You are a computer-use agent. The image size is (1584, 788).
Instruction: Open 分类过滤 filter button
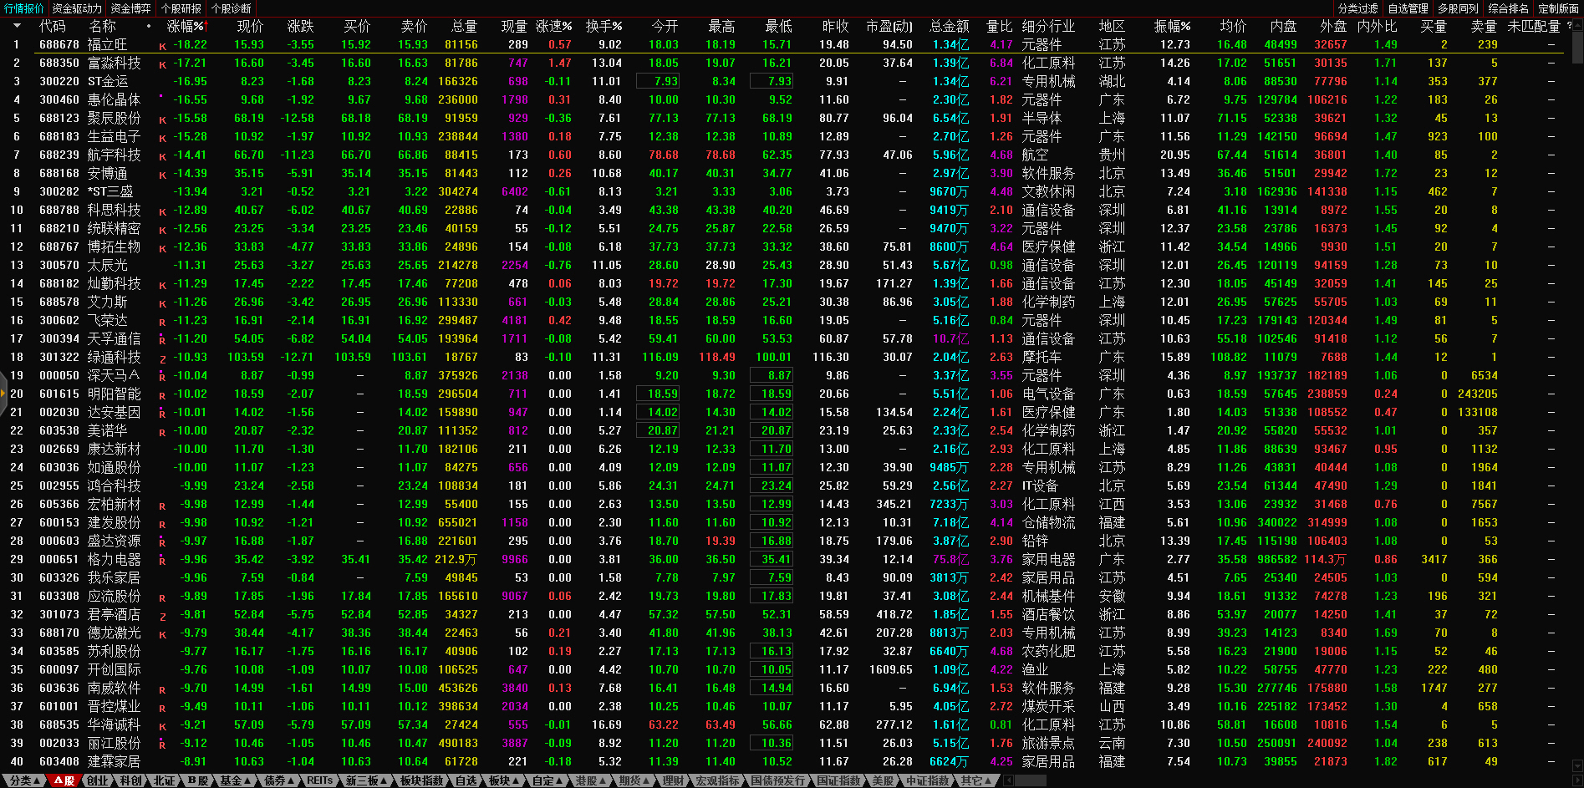point(1357,8)
